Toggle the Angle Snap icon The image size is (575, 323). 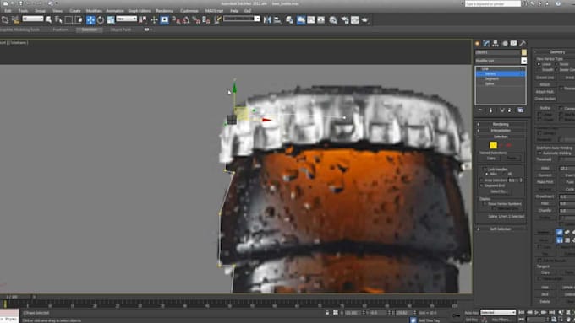[186, 20]
